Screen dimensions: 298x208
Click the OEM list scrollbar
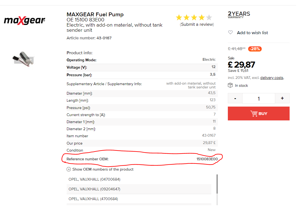217,184
